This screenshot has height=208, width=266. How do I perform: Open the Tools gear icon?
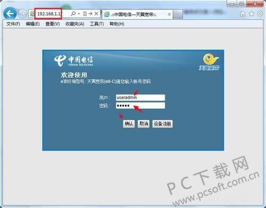(260, 14)
